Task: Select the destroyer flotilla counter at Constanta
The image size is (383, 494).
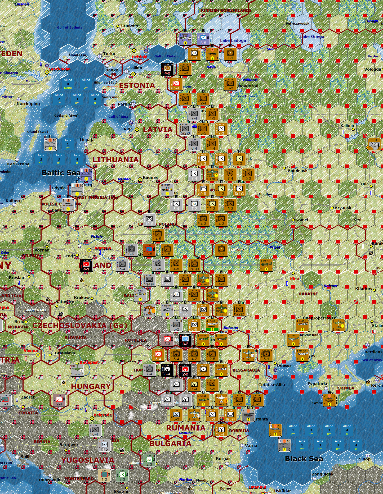Action: [x=248, y=415]
